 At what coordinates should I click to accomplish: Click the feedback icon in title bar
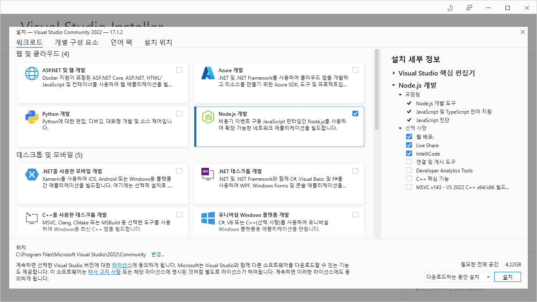[x=469, y=8]
